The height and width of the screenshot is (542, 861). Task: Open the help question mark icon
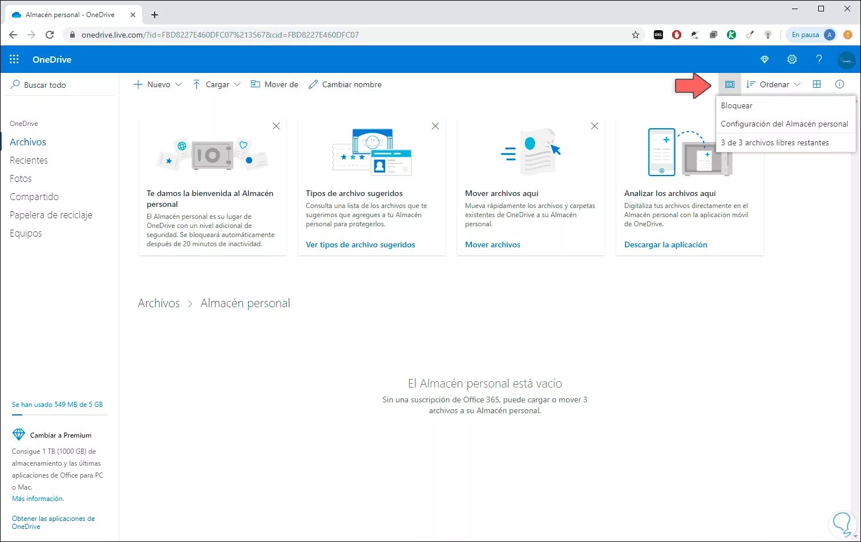click(x=819, y=59)
